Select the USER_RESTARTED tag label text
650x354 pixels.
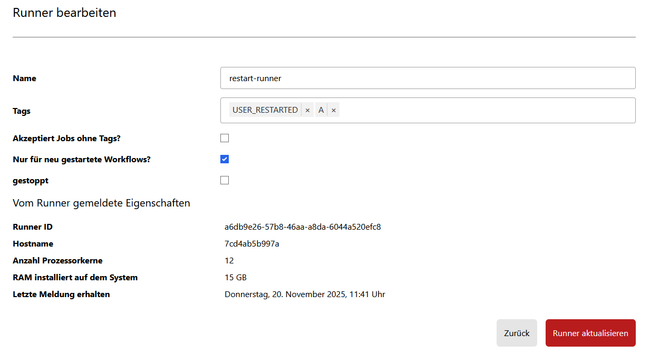[265, 110]
